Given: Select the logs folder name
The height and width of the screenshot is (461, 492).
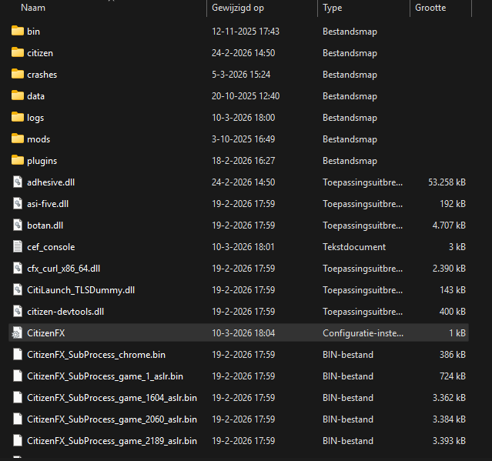Looking at the screenshot, I should [35, 118].
